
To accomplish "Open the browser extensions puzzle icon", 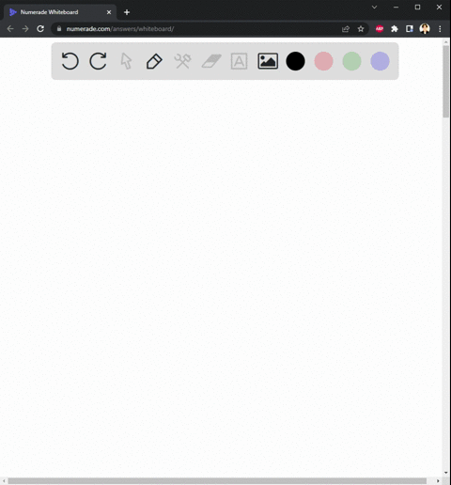I will [395, 29].
